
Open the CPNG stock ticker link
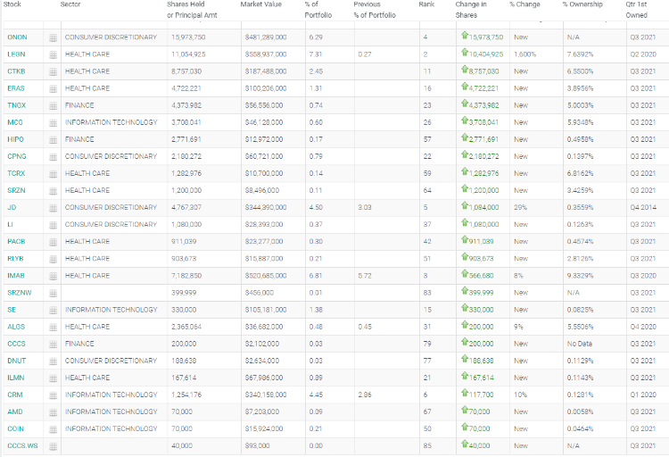(17, 156)
